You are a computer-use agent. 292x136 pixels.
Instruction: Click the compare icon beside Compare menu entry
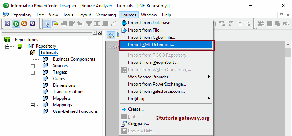(x=124, y=124)
